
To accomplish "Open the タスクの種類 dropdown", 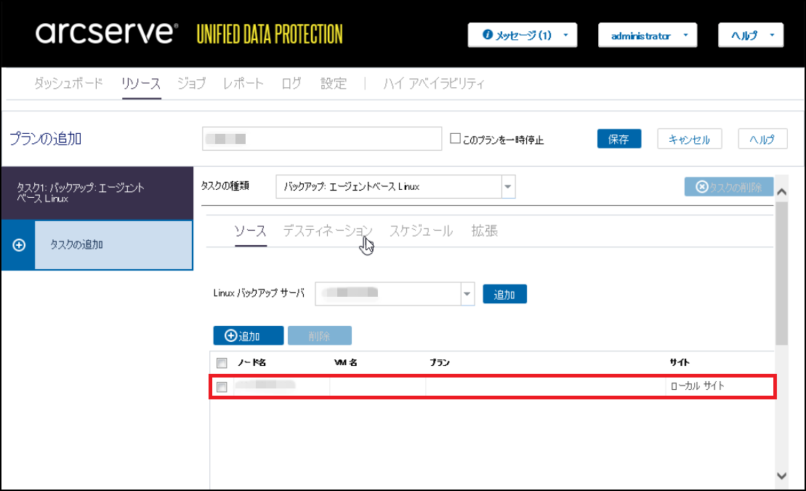I will tap(508, 186).
